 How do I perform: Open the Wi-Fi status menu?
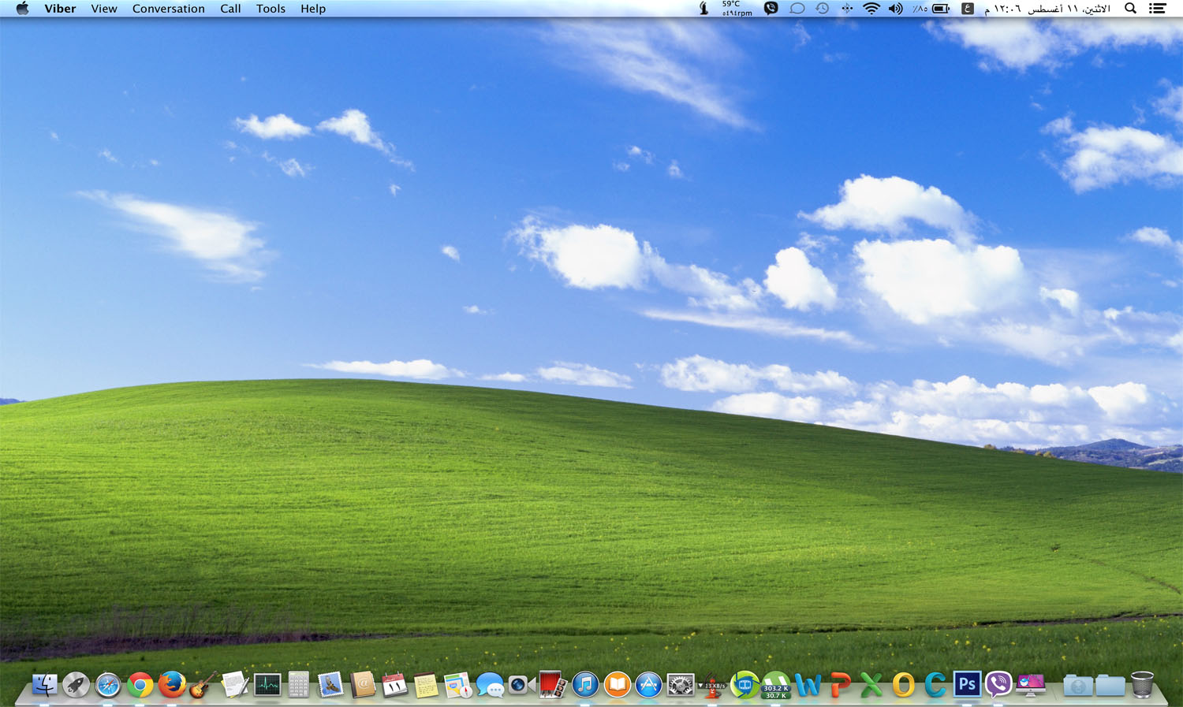coord(871,9)
